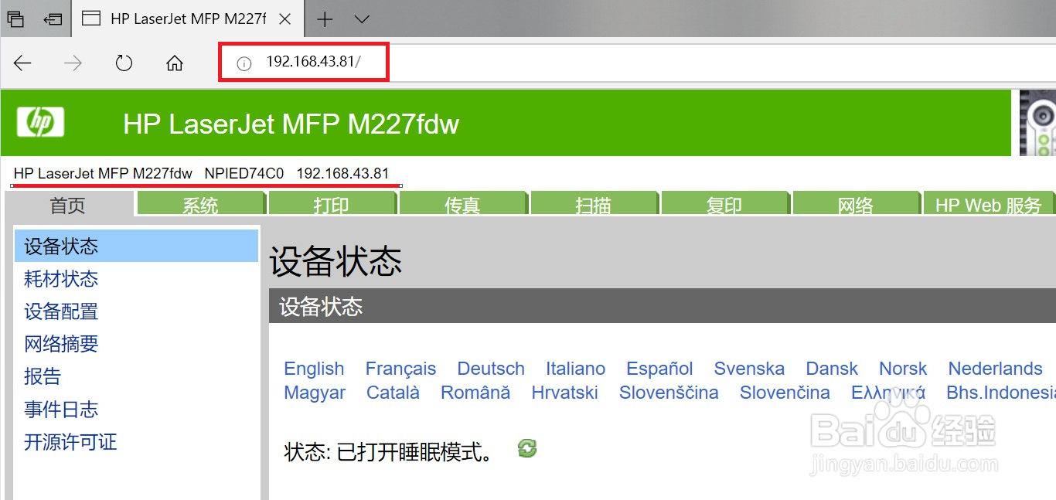Switch to the 系统 tab
This screenshot has height=500, width=1056.
[200, 204]
